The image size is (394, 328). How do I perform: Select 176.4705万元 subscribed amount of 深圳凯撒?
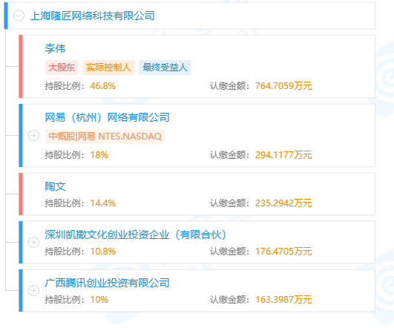coord(283,252)
